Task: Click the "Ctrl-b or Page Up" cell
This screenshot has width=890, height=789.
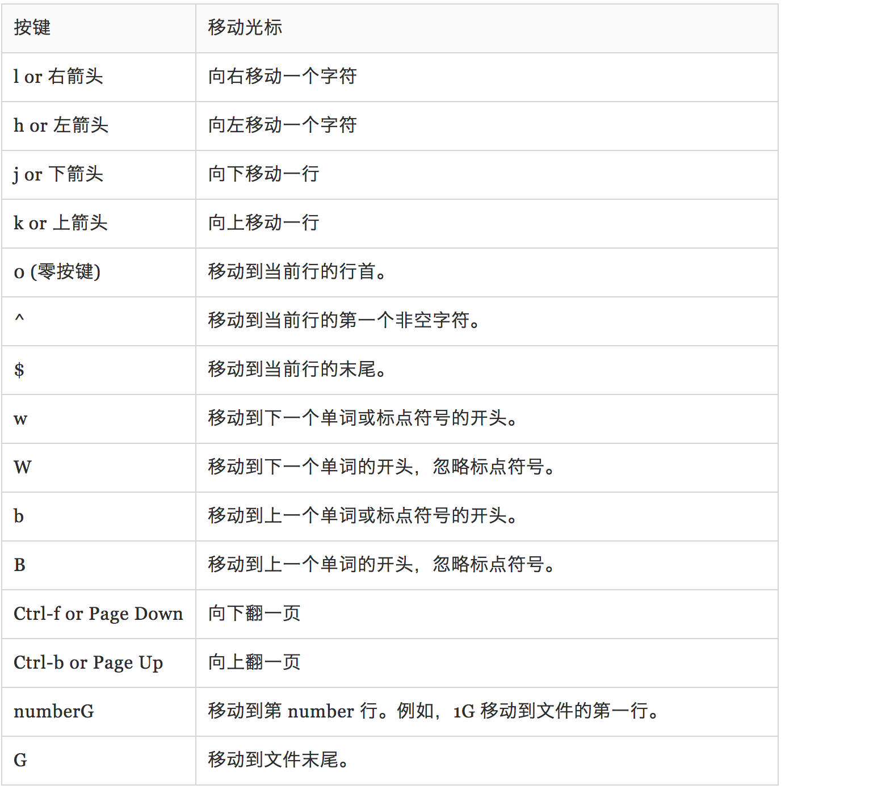Action: 88,662
